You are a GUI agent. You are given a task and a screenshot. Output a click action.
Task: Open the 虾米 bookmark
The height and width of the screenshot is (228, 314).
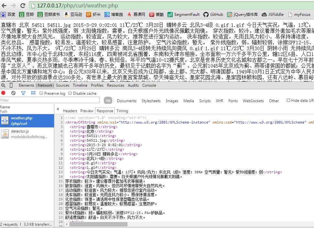point(93,15)
